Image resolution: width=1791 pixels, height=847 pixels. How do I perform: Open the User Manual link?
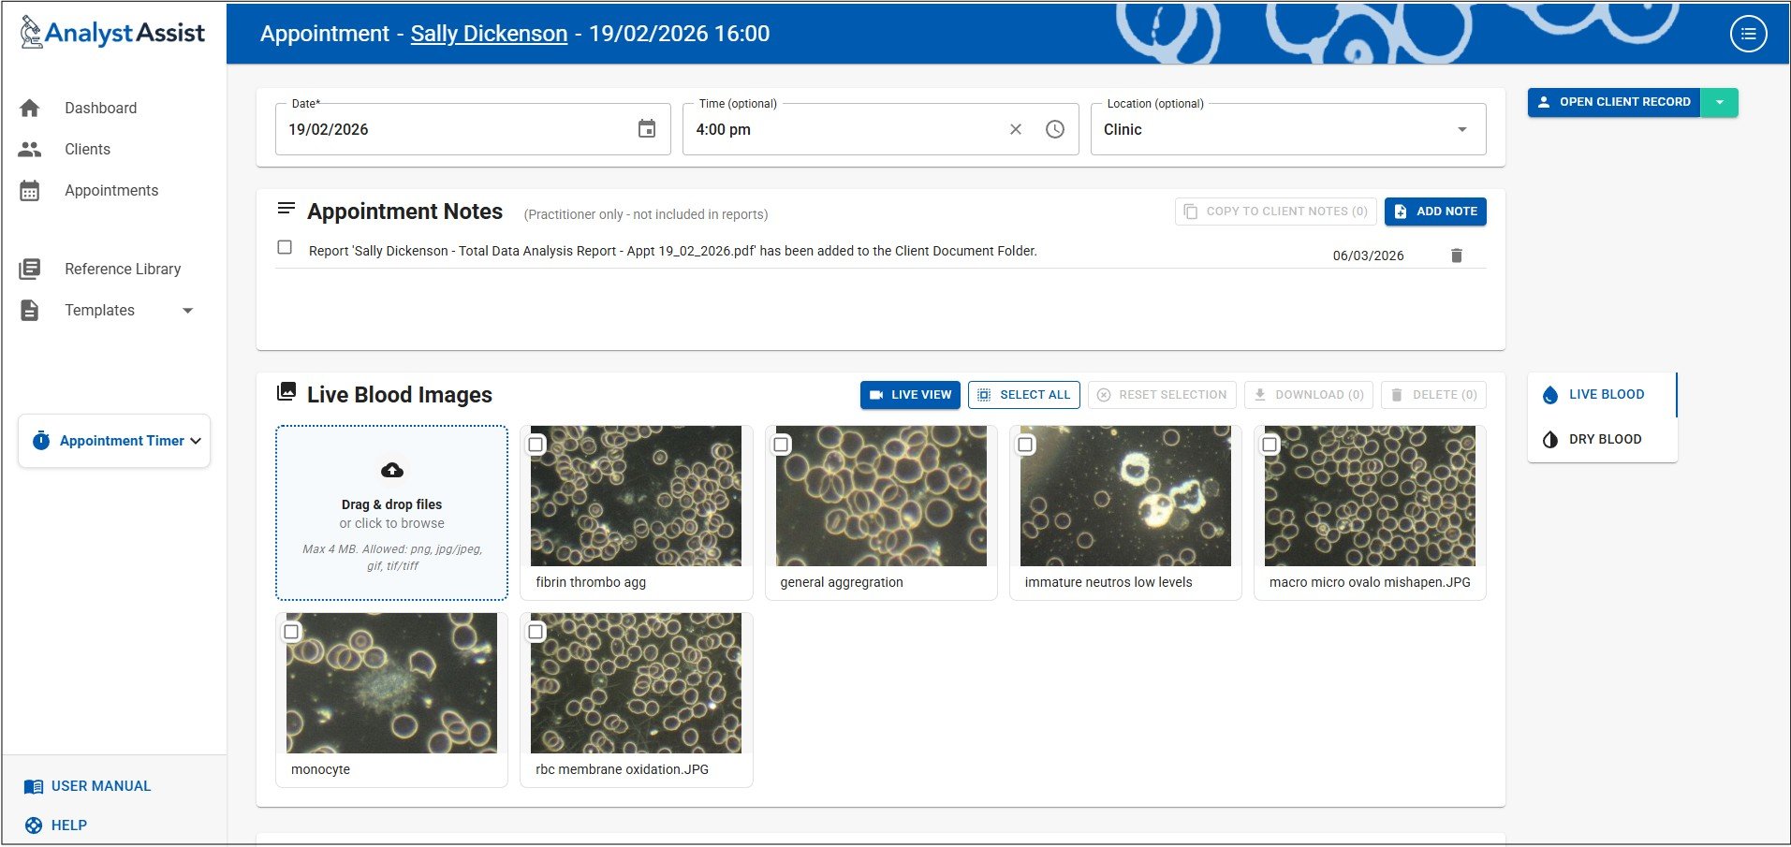(x=101, y=786)
